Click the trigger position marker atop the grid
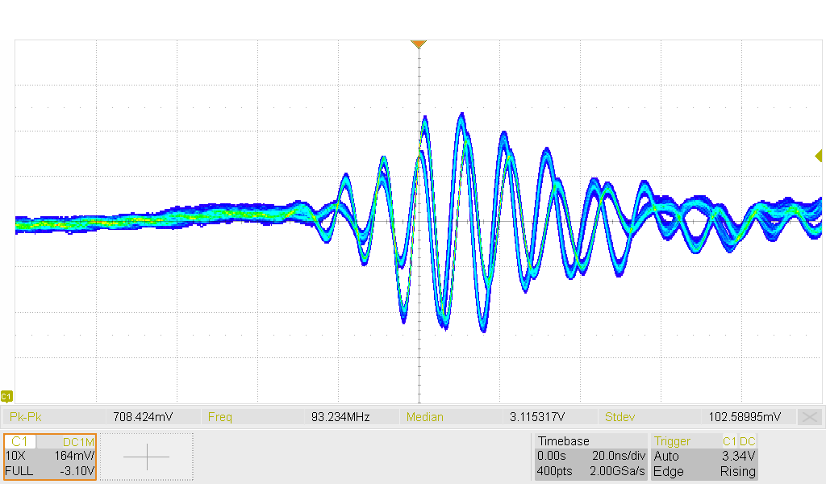This screenshot has width=826, height=484. (x=418, y=44)
